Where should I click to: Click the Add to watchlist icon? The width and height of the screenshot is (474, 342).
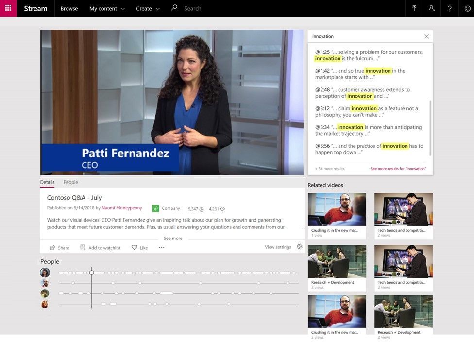(x=83, y=247)
